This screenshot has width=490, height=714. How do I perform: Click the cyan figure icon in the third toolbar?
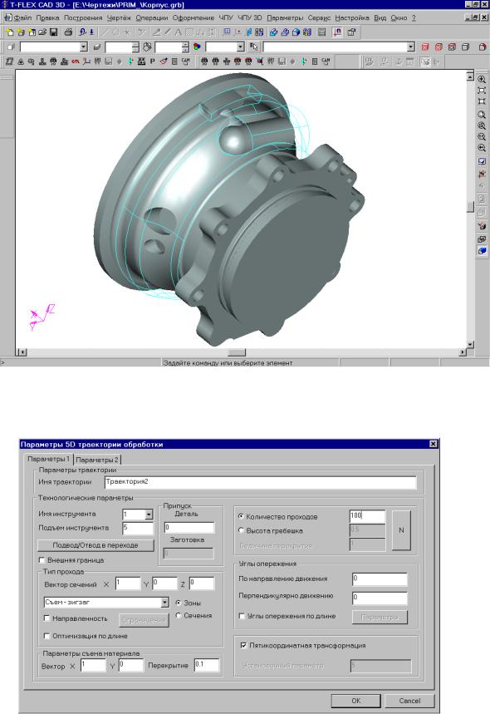[130, 62]
